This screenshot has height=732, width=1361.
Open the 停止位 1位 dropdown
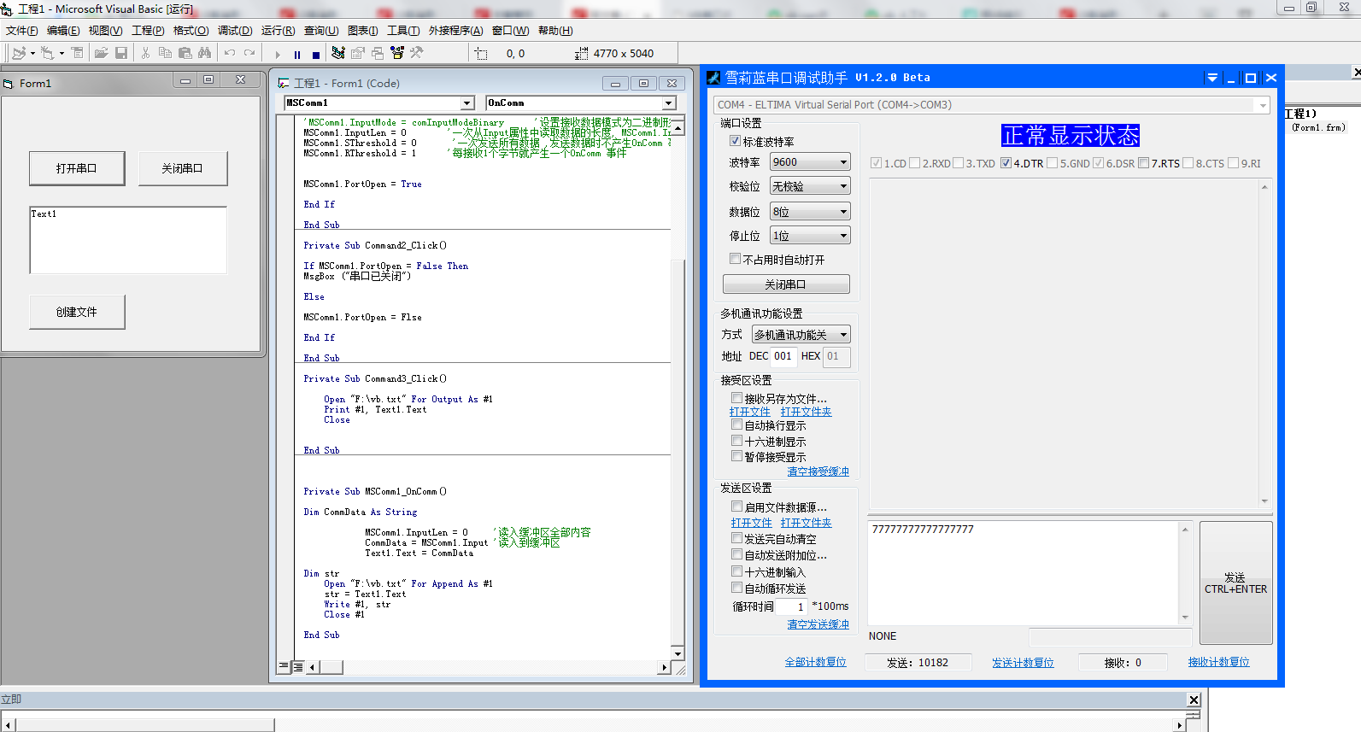(810, 236)
